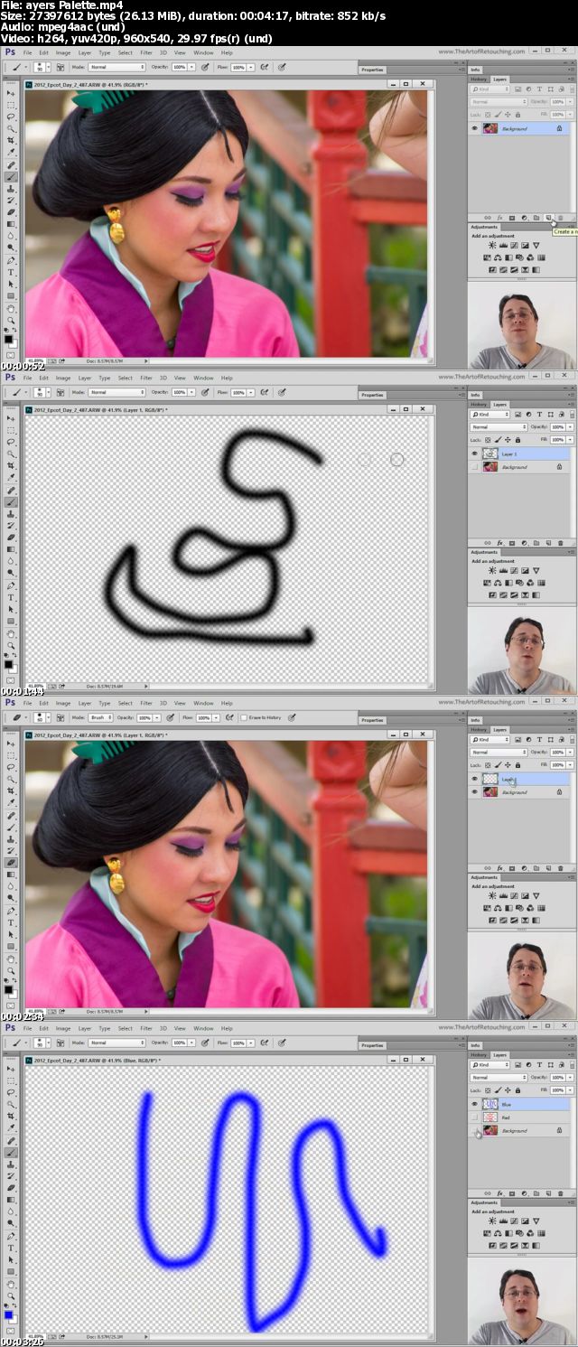
Task: Hide Layer 1 in the 00:02:34 frame
Action: (475, 779)
